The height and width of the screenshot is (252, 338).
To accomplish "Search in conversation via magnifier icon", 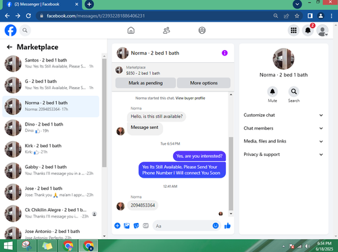I will [294, 92].
